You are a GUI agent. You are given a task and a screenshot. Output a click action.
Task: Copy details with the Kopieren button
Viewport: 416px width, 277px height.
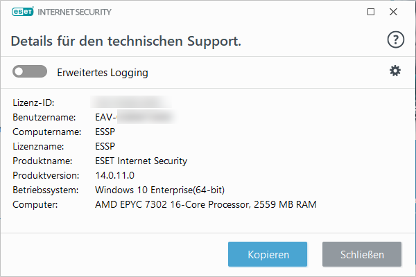click(x=268, y=254)
